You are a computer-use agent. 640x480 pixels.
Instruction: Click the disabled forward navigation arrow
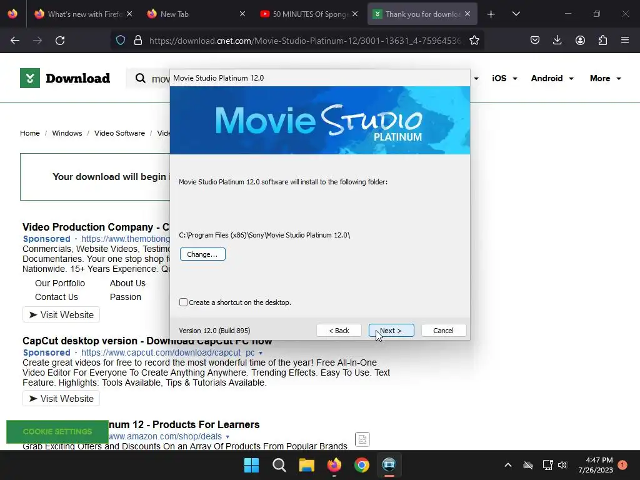[37, 41]
